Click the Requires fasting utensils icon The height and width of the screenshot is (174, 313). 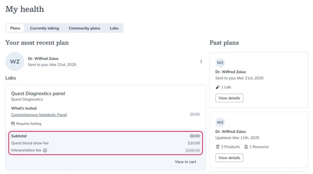tap(13, 124)
